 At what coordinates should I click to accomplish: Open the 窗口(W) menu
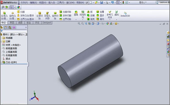(70, 3)
